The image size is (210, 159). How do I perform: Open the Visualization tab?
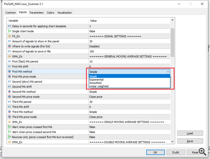pyautogui.click(x=64, y=13)
